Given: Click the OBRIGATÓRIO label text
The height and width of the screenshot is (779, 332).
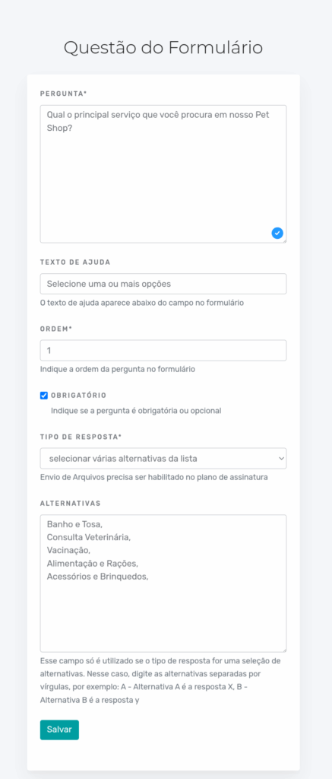Looking at the screenshot, I should [78, 396].
